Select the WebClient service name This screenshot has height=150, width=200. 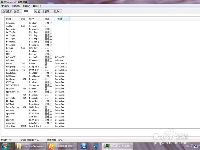(11, 76)
